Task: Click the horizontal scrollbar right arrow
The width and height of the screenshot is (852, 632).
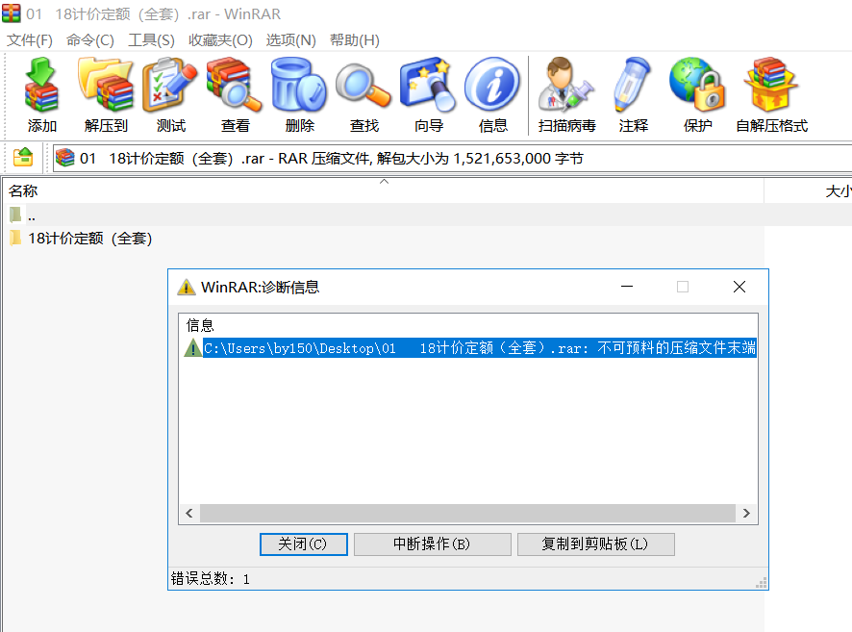Action: point(746,513)
